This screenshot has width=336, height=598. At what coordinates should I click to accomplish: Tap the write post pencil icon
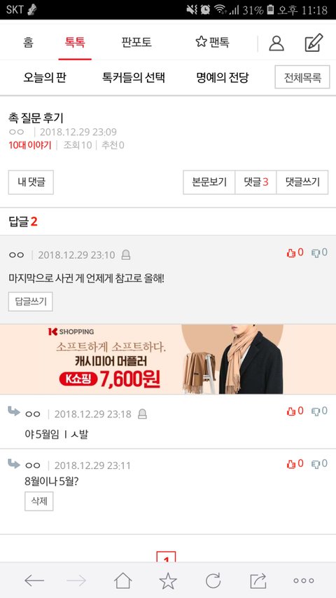pyautogui.click(x=314, y=42)
